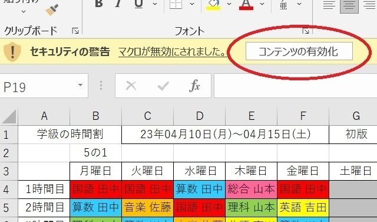Open the 'マクロが無効にされました。' link
This screenshot has height=222, width=377.
point(173,51)
